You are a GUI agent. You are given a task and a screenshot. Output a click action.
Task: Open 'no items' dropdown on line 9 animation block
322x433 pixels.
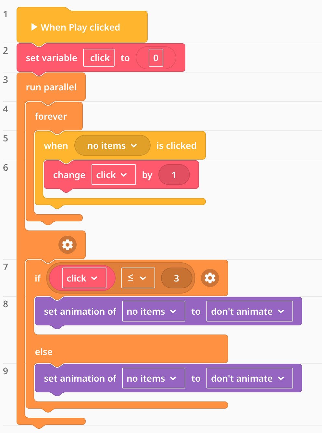[x=154, y=378]
